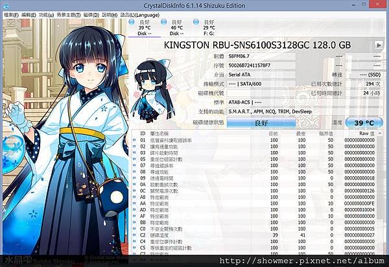Viewport: 389px width, 267px height.
Task: Click the firmware field S8FM06.7
Action: [x=261, y=56]
